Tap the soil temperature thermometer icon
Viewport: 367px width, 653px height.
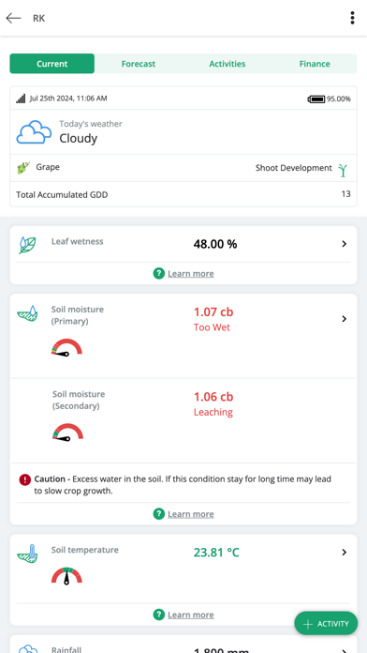point(27,554)
